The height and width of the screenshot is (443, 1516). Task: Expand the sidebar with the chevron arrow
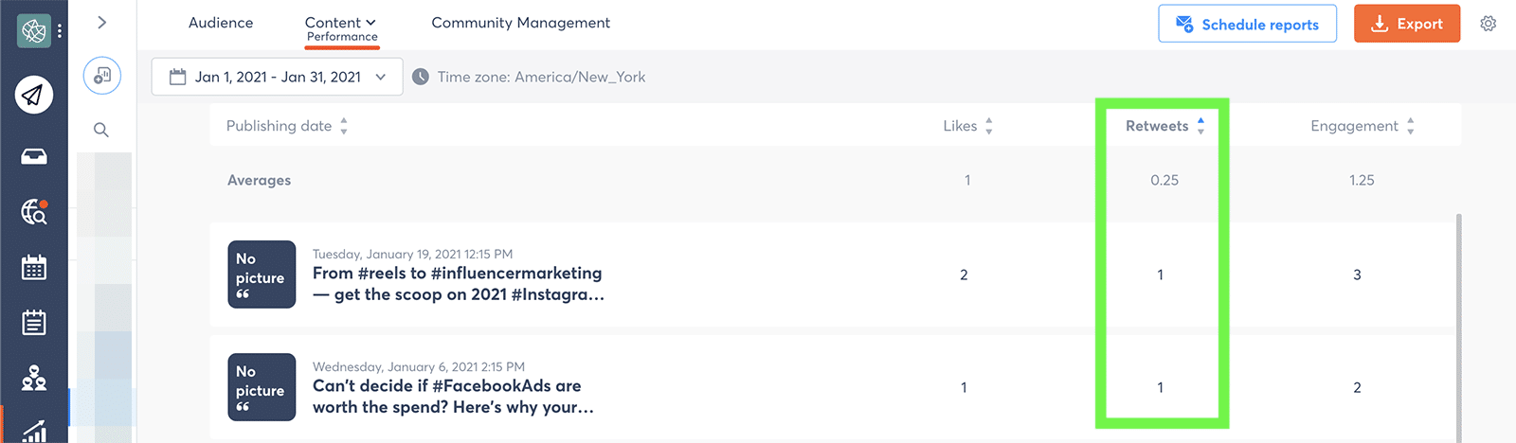(102, 22)
